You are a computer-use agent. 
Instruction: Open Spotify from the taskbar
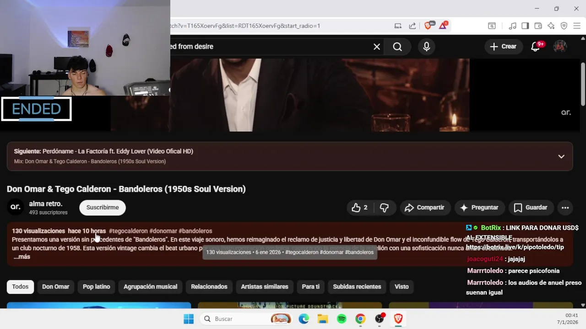point(342,319)
